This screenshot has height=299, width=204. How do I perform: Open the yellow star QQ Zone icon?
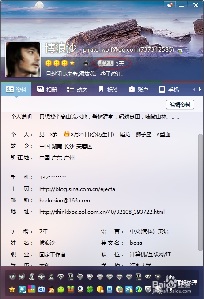(x=12, y=289)
